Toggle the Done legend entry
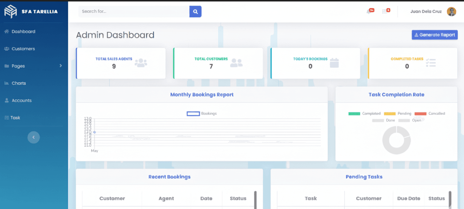This screenshot has height=209, width=464. click(384, 120)
